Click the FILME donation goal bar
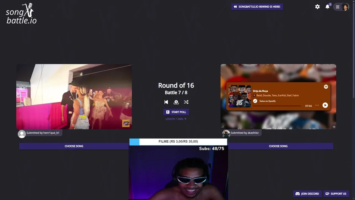The height and width of the screenshot is (200, 355). pyautogui.click(x=178, y=142)
